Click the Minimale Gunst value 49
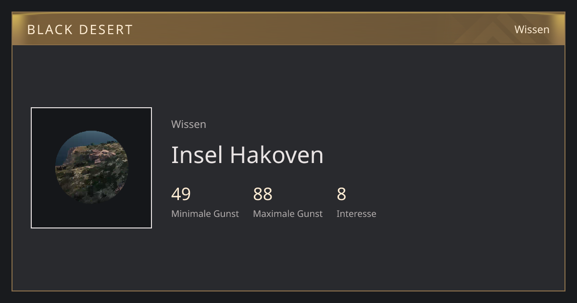 pyautogui.click(x=181, y=194)
